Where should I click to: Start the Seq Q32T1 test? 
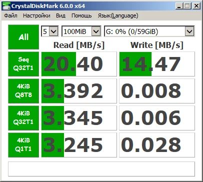(23, 64)
